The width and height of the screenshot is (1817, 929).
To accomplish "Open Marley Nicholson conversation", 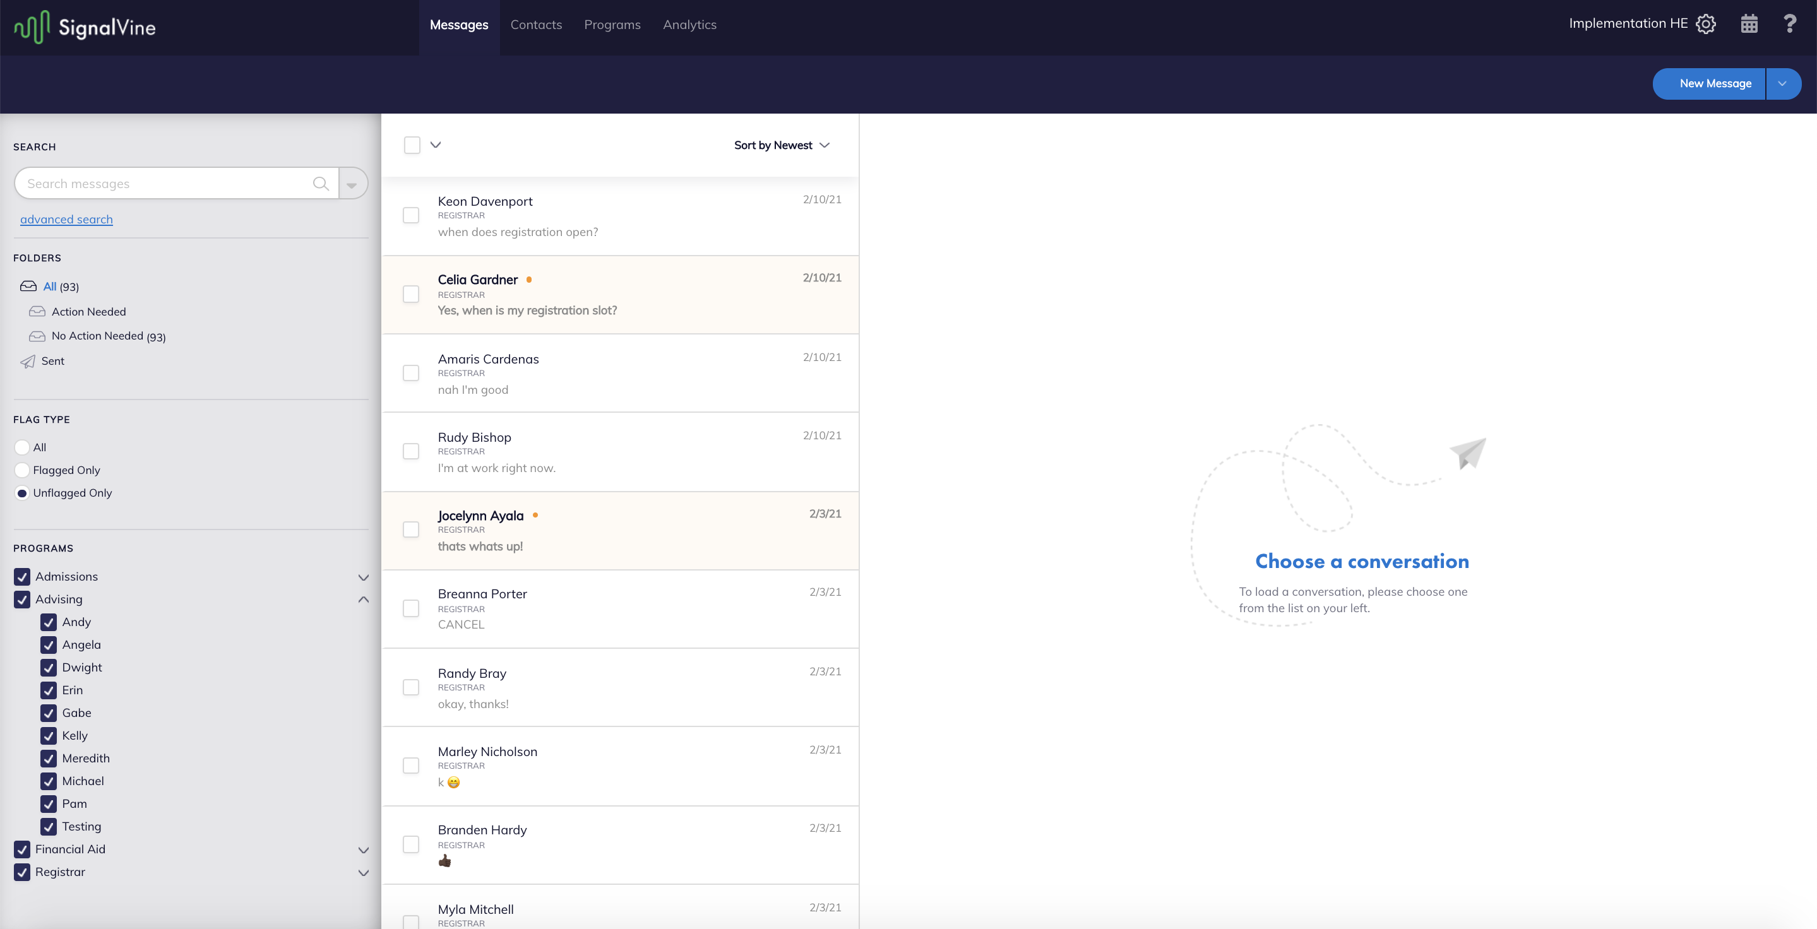I will point(620,766).
